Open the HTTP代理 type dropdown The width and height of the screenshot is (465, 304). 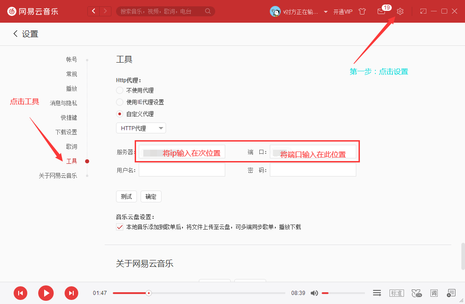pyautogui.click(x=141, y=128)
